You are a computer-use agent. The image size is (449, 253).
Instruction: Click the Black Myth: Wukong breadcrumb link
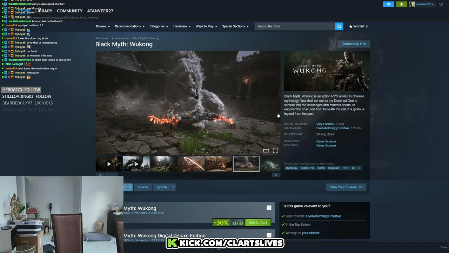[146, 38]
